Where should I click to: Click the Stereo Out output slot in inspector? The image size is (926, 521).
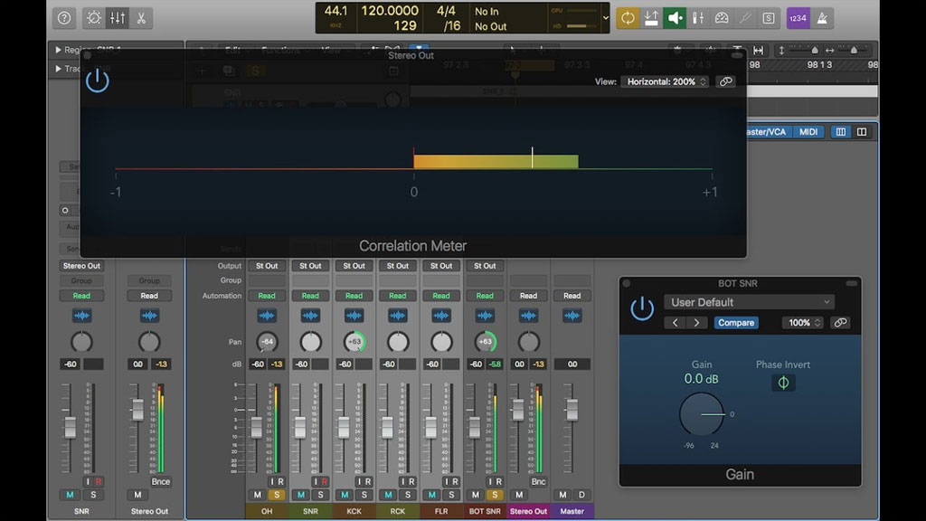click(81, 266)
